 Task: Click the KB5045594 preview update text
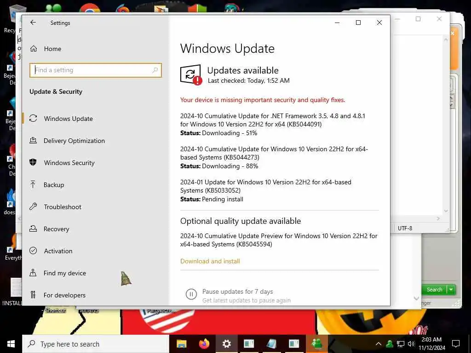pyautogui.click(x=279, y=240)
